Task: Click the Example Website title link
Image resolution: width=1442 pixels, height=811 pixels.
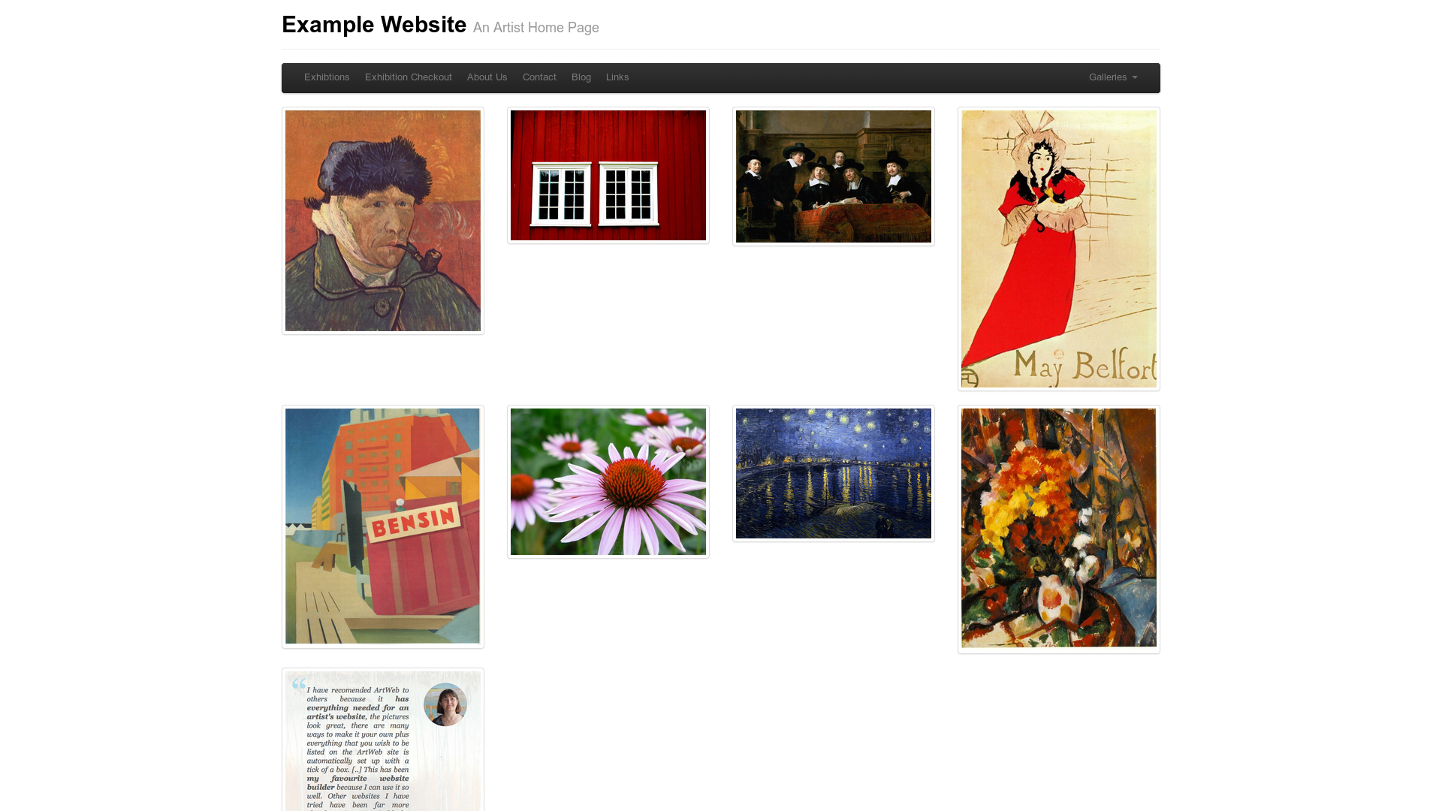Action: [374, 25]
